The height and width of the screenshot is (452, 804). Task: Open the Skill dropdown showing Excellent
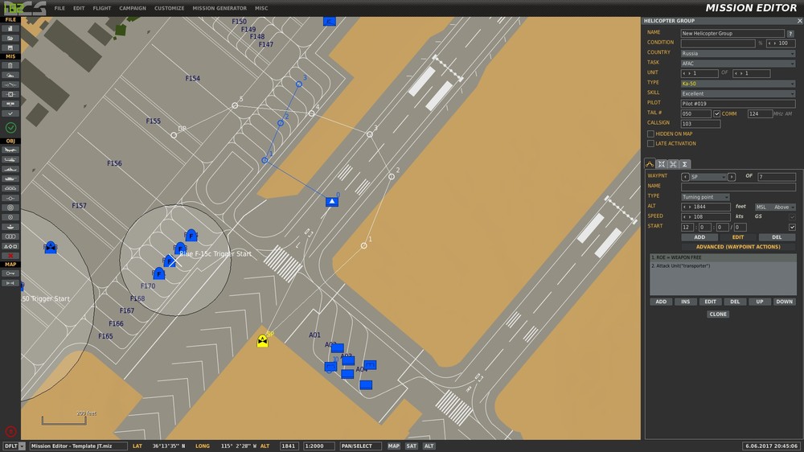coord(738,94)
